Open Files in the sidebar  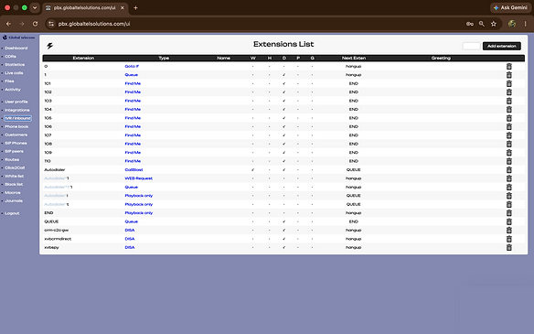point(9,81)
